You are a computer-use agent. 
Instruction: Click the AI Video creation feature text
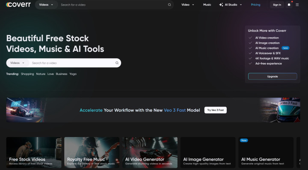tap(267, 38)
